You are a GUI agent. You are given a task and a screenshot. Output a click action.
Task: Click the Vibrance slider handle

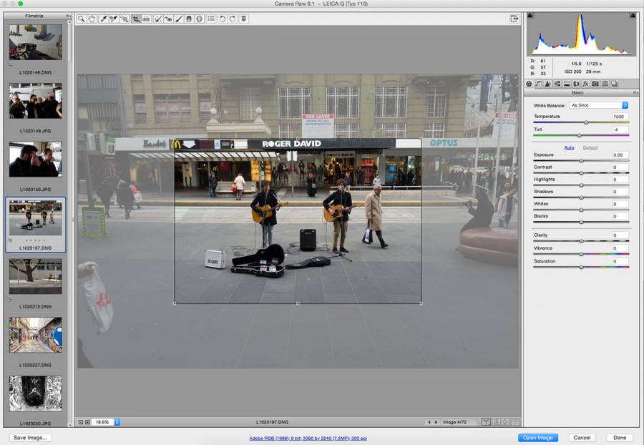tap(581, 254)
